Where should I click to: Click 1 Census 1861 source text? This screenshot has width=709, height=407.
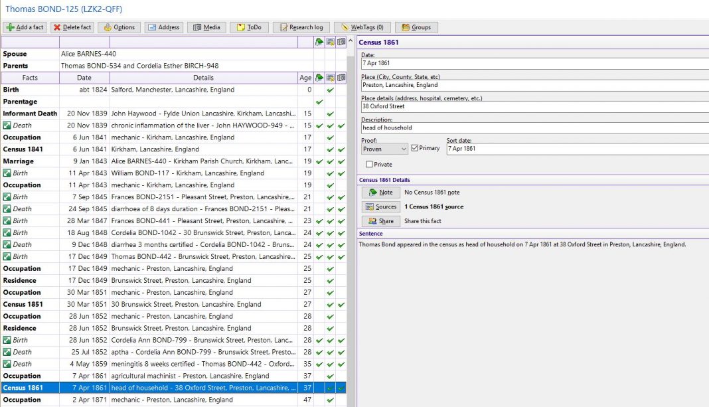click(x=433, y=206)
